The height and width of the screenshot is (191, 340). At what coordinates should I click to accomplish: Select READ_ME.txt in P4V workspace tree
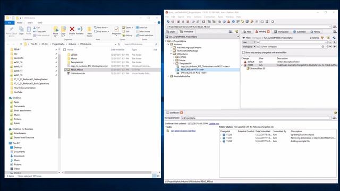[x=208, y=70]
